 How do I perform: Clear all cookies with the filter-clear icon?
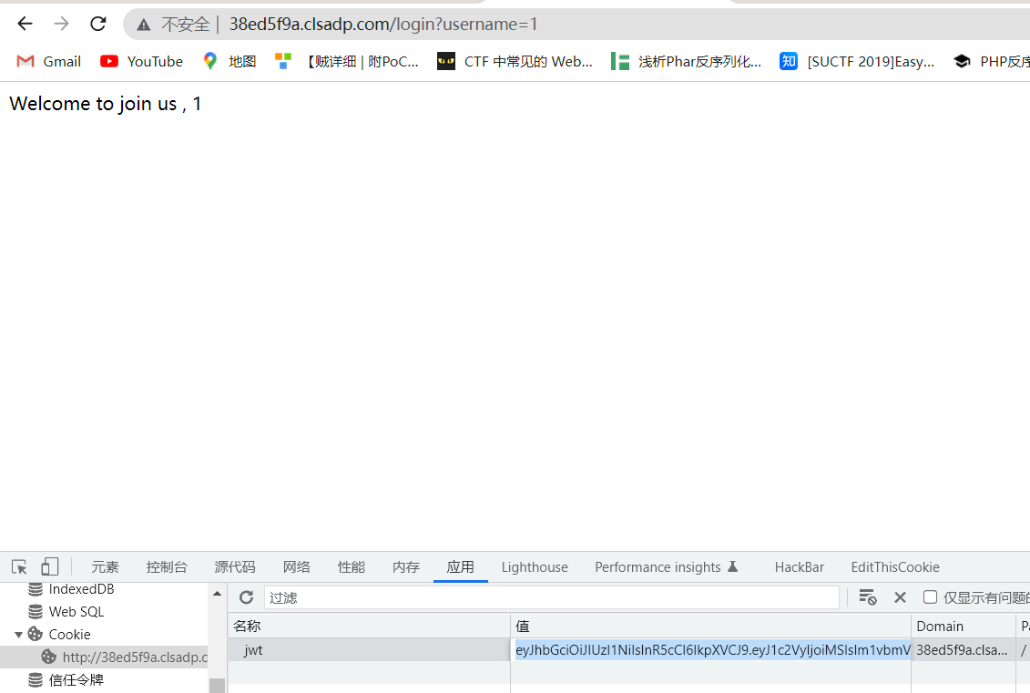pyautogui.click(x=867, y=597)
